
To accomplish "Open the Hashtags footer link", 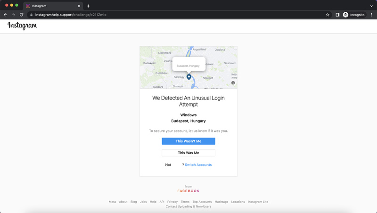I will tap(221, 202).
